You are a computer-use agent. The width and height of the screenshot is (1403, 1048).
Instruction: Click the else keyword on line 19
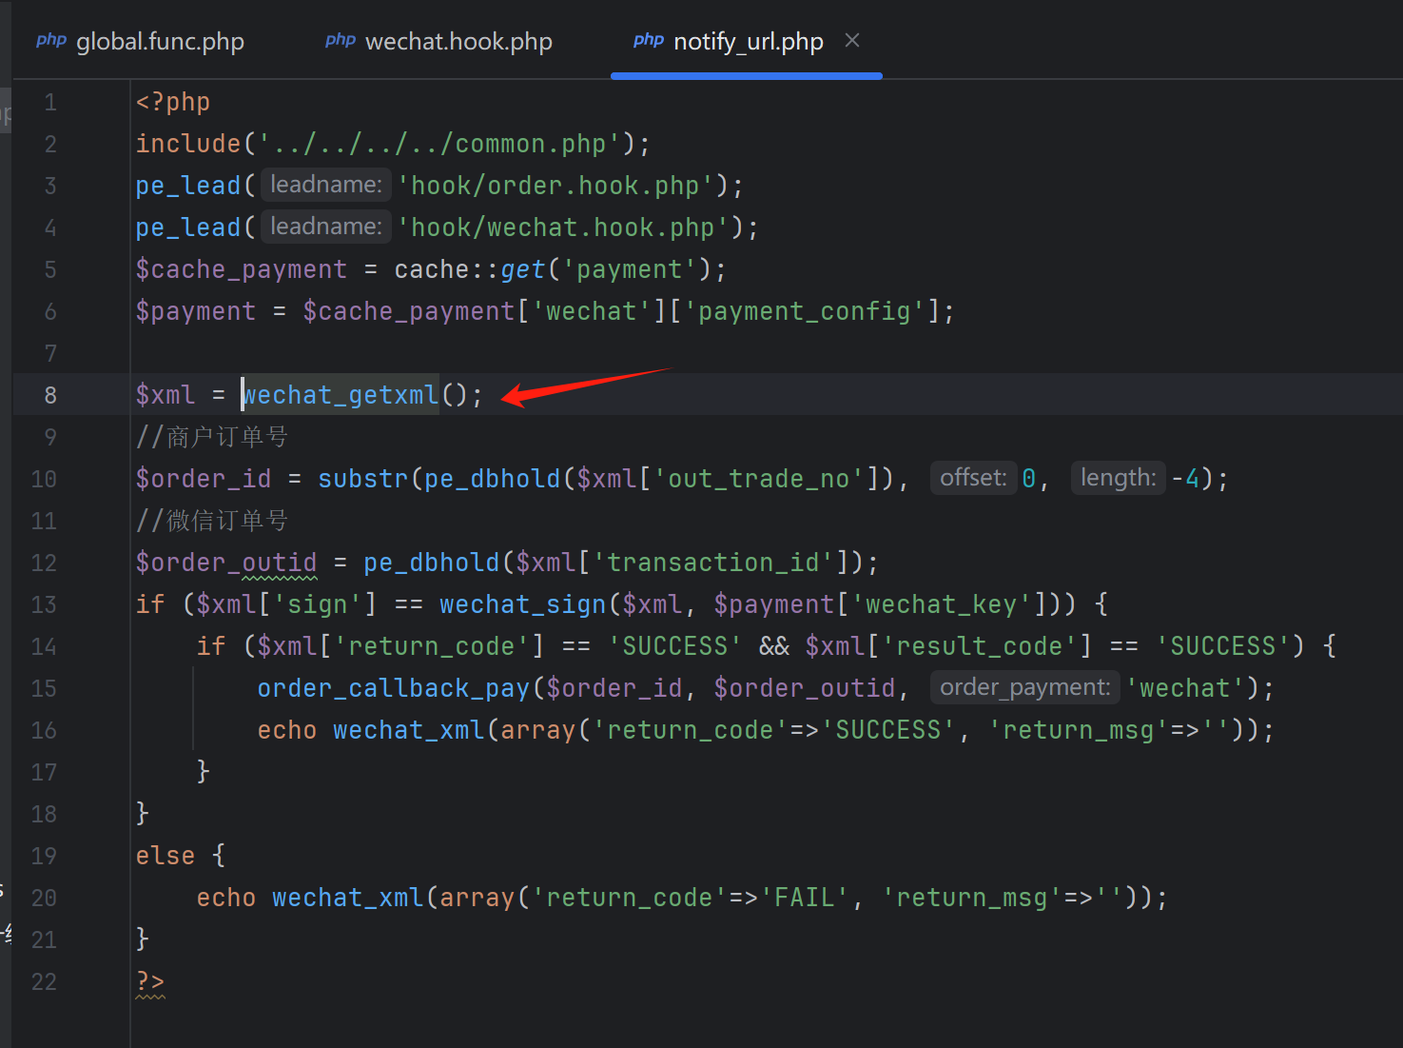pos(165,856)
